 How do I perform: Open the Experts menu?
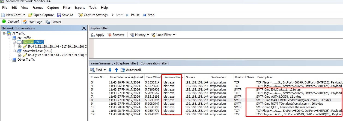pos(80,8)
